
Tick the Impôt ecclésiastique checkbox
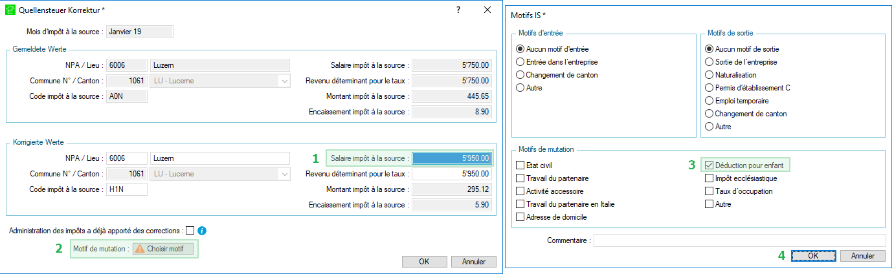pos(709,178)
